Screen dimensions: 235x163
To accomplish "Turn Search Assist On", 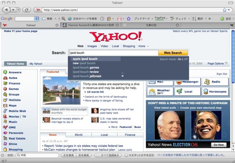I will [x=179, y=59].
